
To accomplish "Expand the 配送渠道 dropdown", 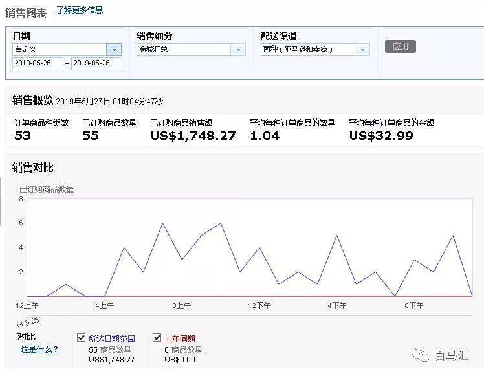I will coord(362,49).
